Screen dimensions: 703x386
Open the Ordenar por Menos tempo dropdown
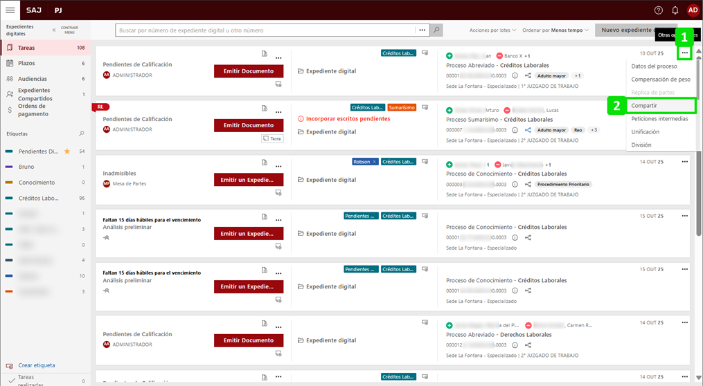[x=555, y=30]
